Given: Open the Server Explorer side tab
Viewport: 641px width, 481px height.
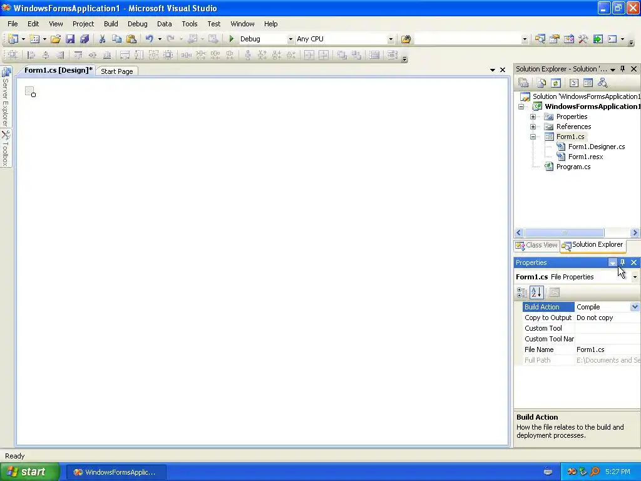Looking at the screenshot, I should (x=6, y=96).
